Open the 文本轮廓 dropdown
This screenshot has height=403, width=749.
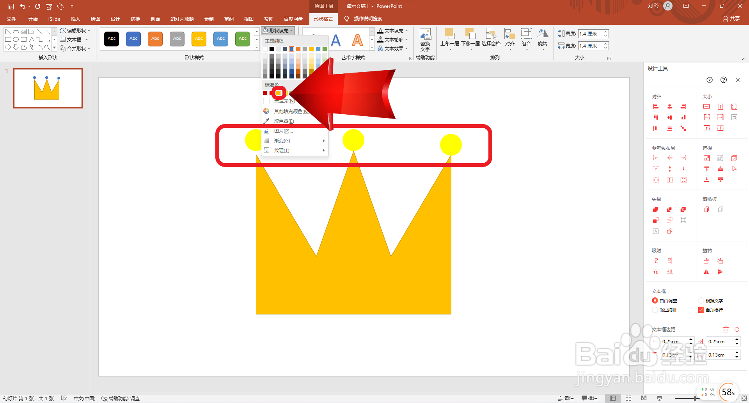[393, 39]
